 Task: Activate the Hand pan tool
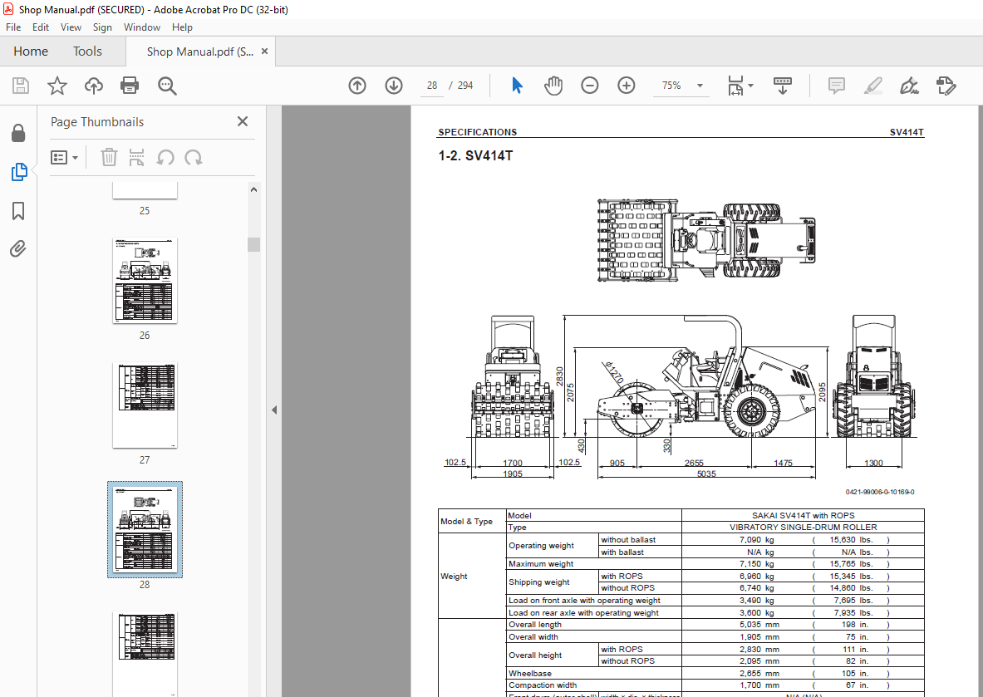point(553,86)
